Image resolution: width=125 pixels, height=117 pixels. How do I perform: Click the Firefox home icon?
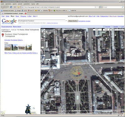(x=18, y=7)
